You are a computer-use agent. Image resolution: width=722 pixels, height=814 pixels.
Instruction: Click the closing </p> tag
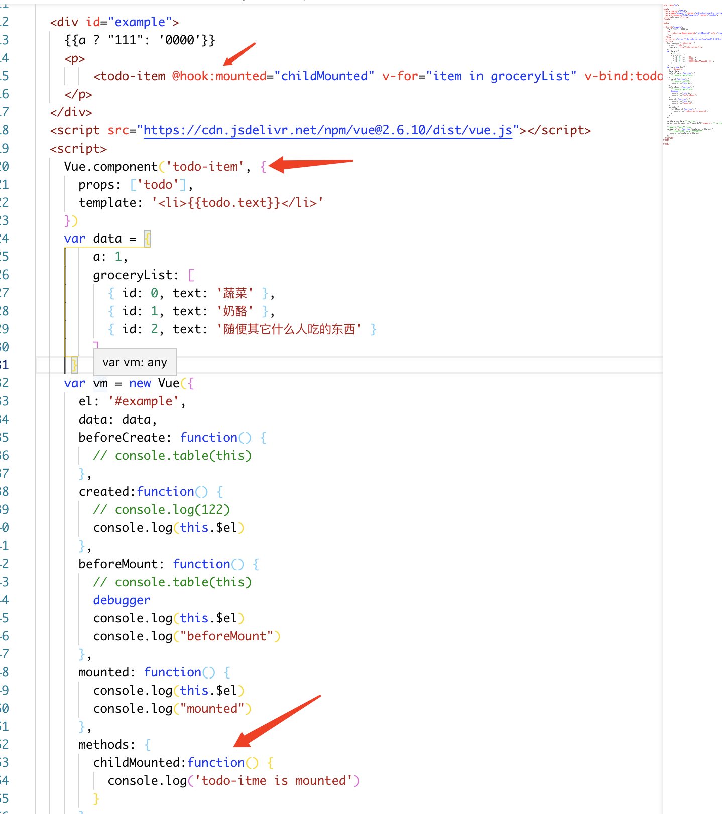click(x=78, y=94)
